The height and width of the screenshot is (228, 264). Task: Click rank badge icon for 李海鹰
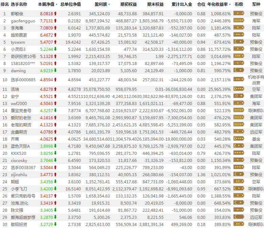click(x=239, y=27)
